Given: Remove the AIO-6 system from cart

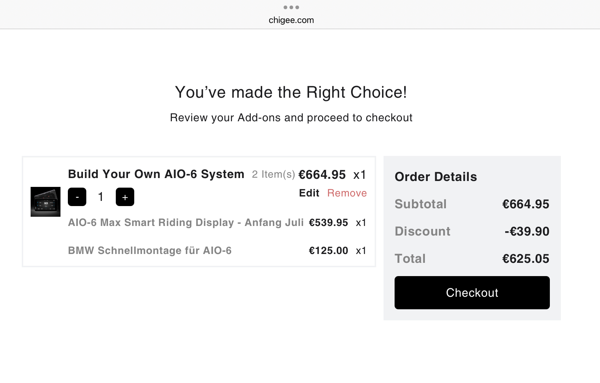Looking at the screenshot, I should coord(347,193).
